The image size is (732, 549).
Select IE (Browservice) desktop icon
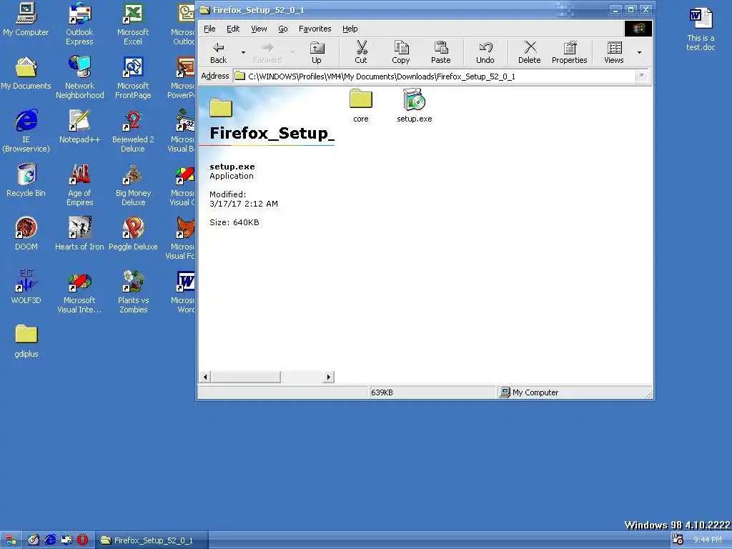pyautogui.click(x=26, y=132)
